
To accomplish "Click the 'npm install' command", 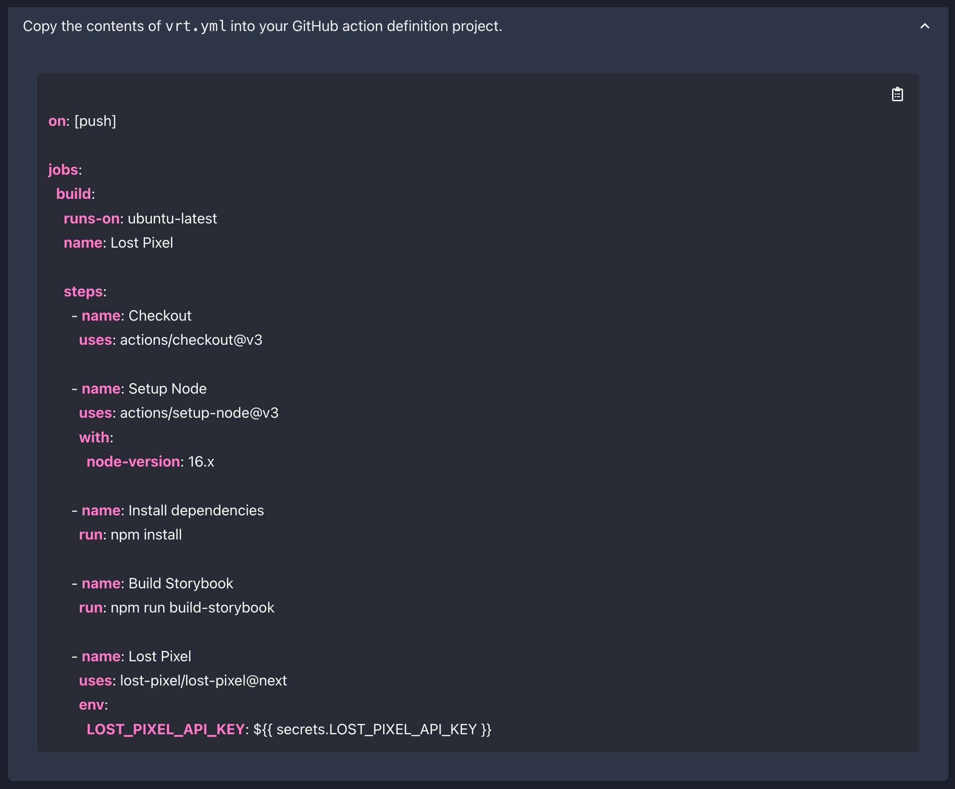I will click(146, 535).
